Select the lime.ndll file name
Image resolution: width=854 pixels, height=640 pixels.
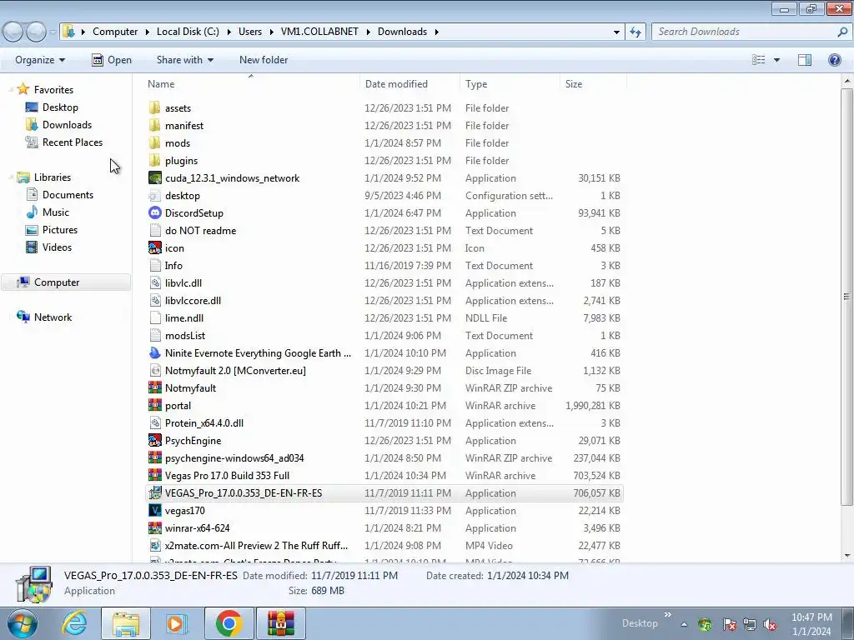(184, 318)
